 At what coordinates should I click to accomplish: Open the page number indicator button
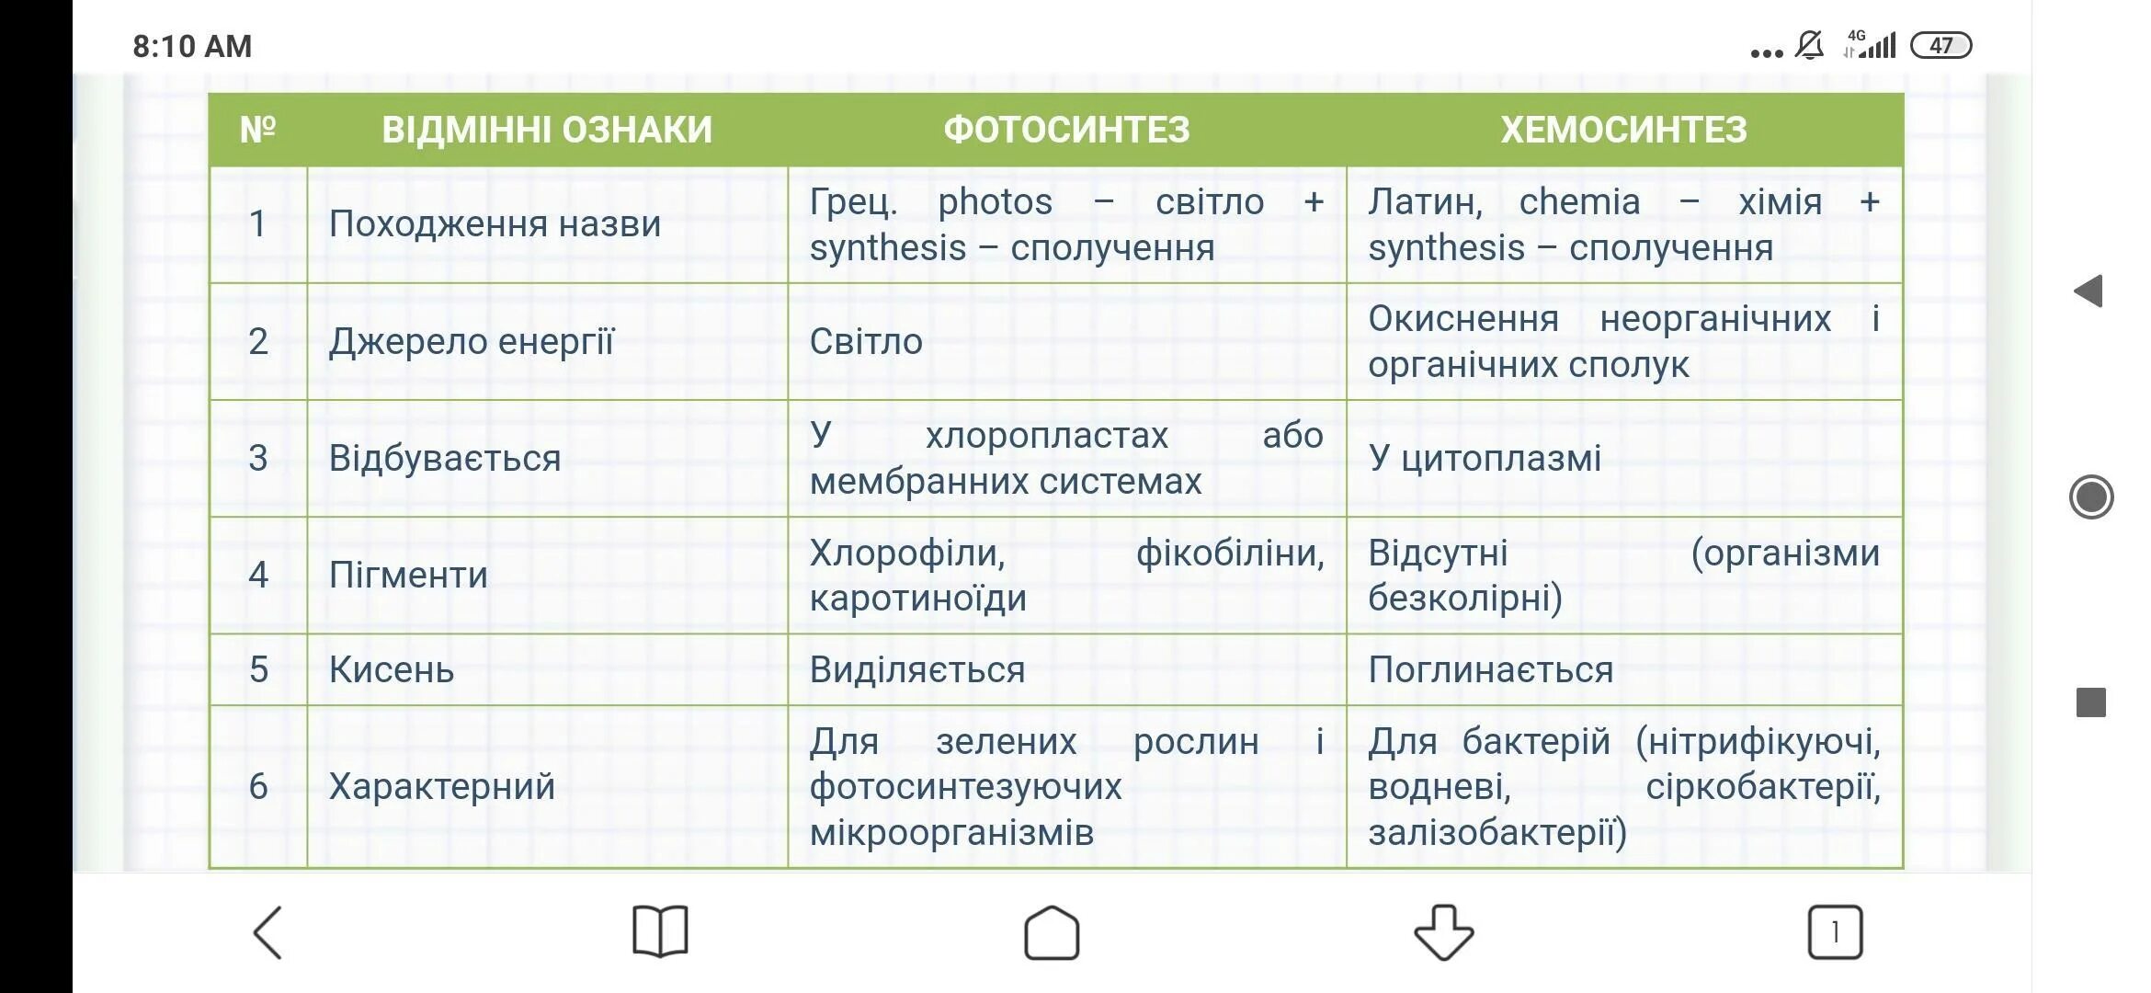(1834, 934)
